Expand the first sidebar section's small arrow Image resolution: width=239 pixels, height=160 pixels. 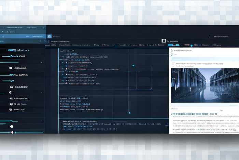(x=41, y=62)
